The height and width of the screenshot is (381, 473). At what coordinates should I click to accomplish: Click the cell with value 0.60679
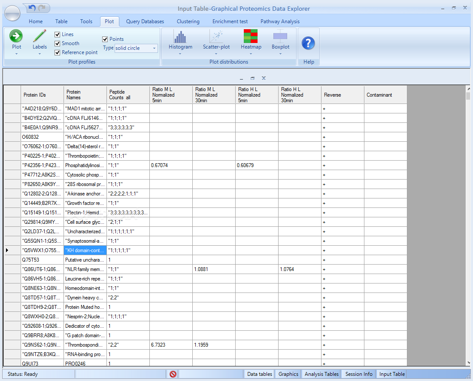pos(257,165)
